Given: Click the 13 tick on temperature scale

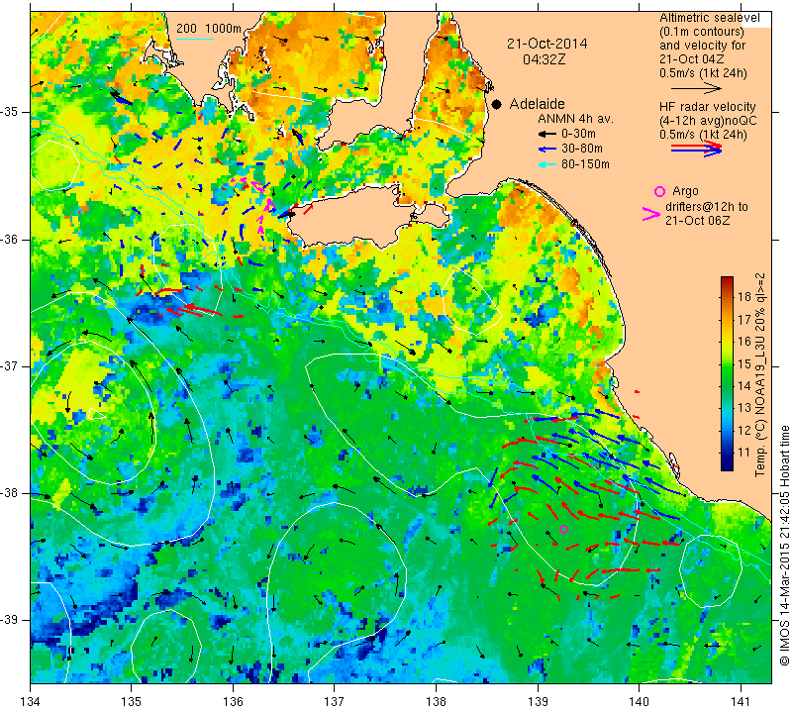Looking at the screenshot, I should click(744, 408).
